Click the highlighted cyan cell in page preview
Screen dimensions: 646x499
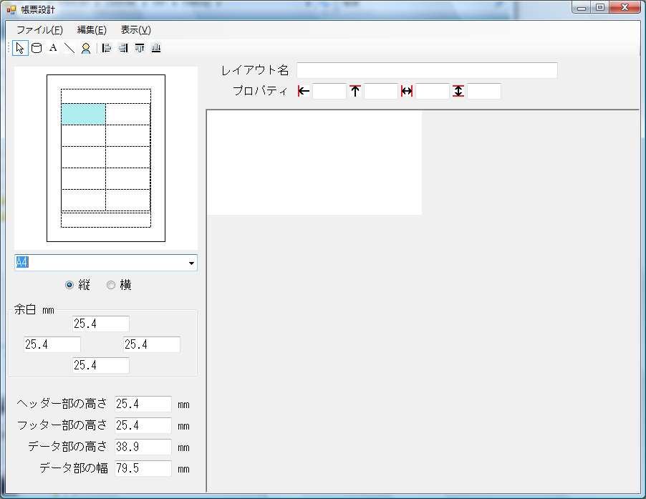point(83,114)
